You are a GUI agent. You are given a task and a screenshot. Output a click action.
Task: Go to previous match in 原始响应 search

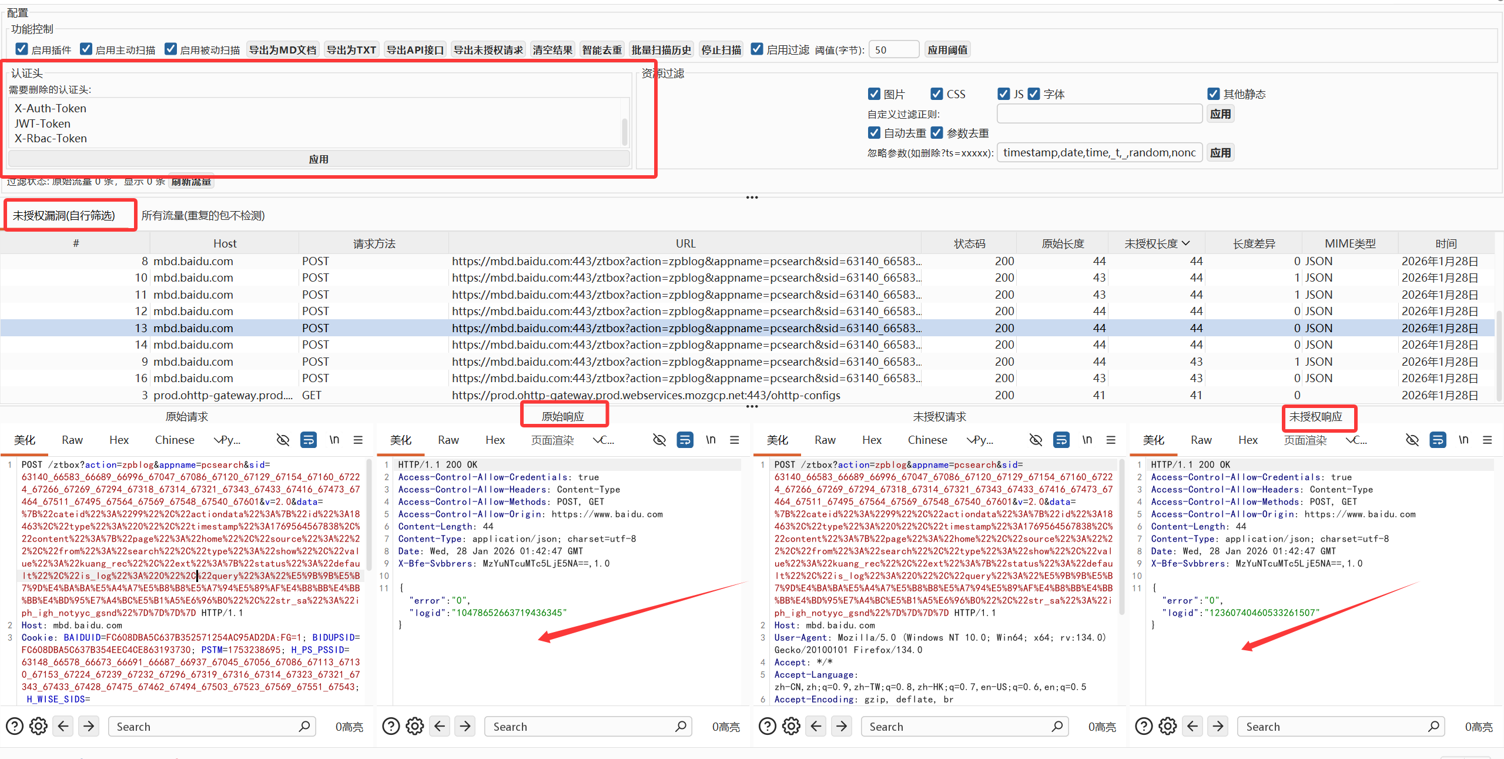440,726
